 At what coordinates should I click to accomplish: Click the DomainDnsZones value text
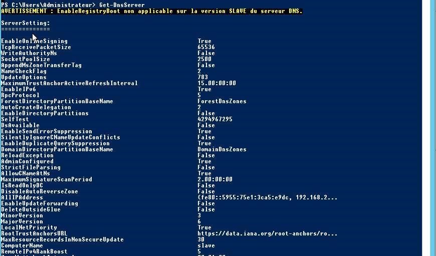[x=222, y=149]
